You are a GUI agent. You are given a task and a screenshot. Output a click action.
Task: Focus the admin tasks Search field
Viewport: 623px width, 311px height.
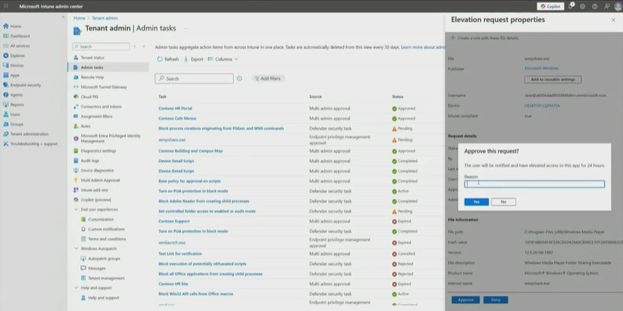tap(195, 78)
